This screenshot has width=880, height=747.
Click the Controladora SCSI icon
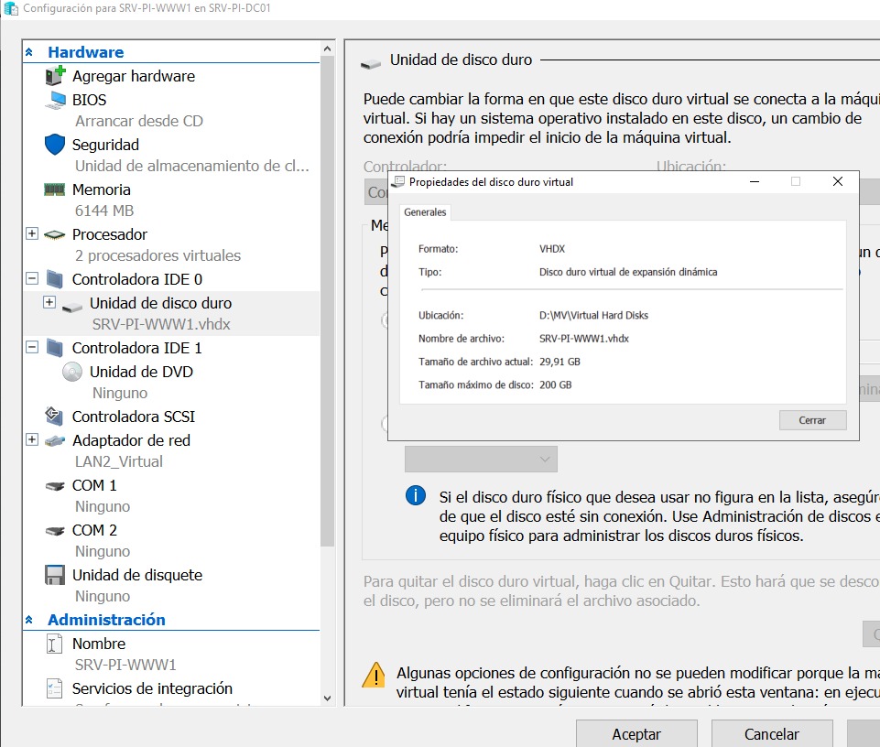(x=56, y=417)
